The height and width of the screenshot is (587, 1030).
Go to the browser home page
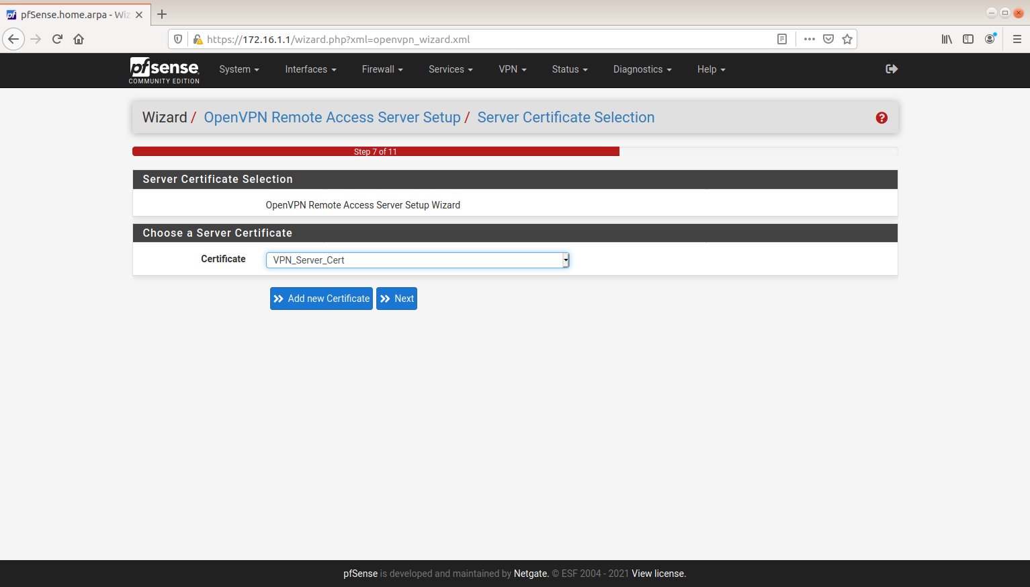point(79,39)
